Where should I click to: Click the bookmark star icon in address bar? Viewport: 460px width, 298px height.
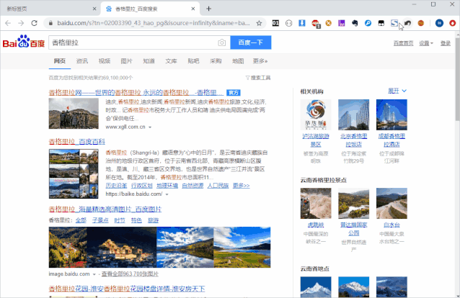point(259,23)
